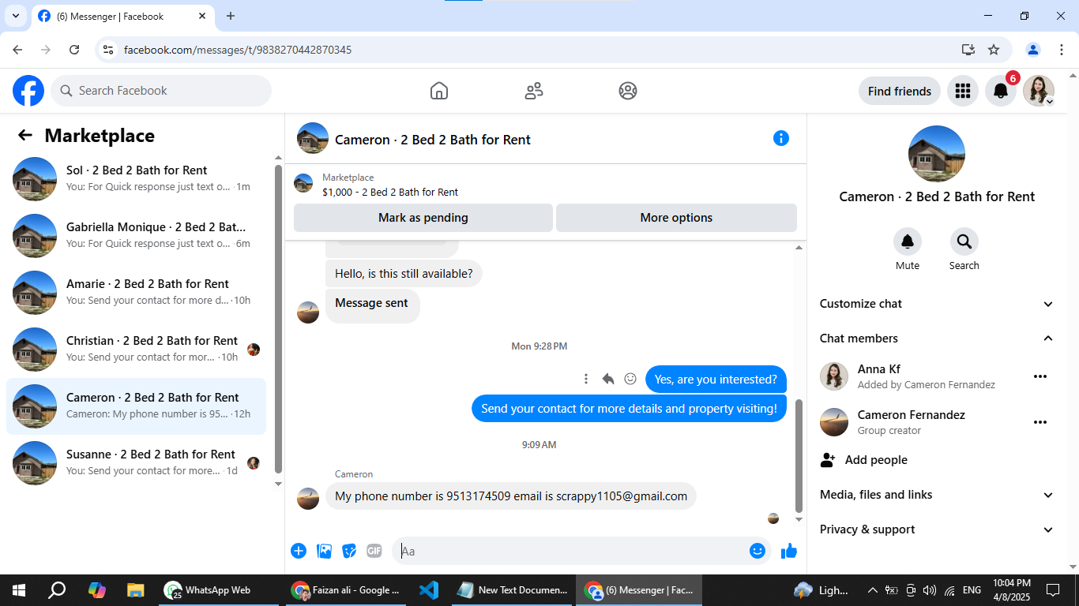
Task: Click the chat messages scrollbar thumb
Action: click(799, 456)
